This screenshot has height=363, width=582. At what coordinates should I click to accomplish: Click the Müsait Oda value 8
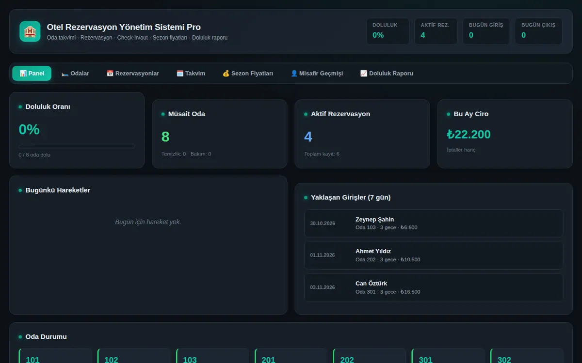pos(165,137)
